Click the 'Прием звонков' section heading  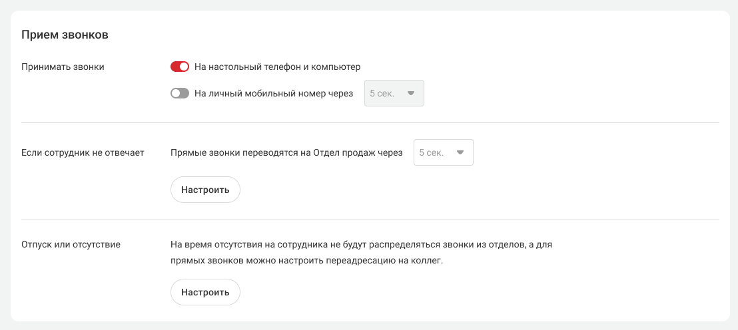[x=65, y=35]
